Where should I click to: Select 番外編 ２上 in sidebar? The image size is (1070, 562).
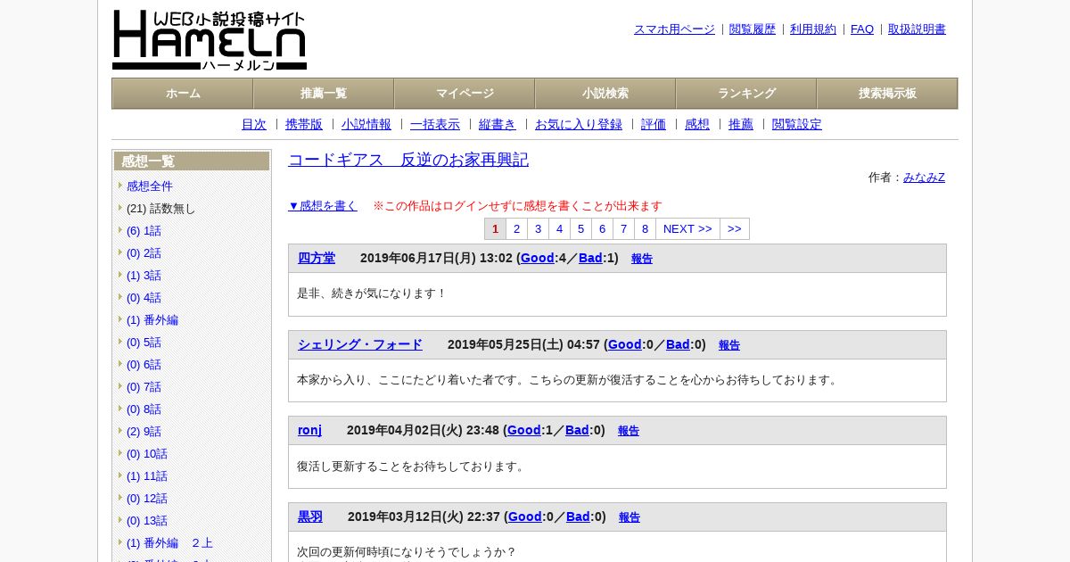point(169,542)
